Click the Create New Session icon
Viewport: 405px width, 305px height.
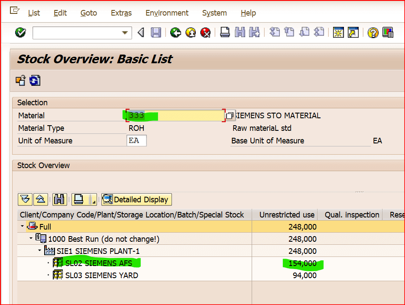coord(338,32)
